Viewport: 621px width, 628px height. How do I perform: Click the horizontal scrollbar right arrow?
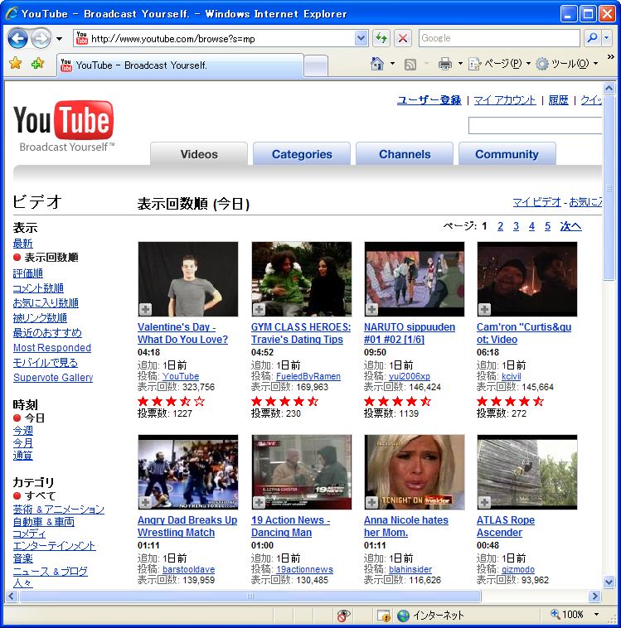pyautogui.click(x=595, y=597)
